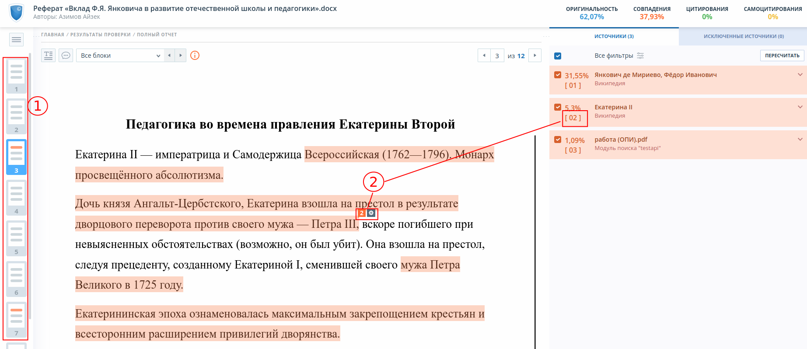Click the author line Азимов Айзек

(66, 17)
